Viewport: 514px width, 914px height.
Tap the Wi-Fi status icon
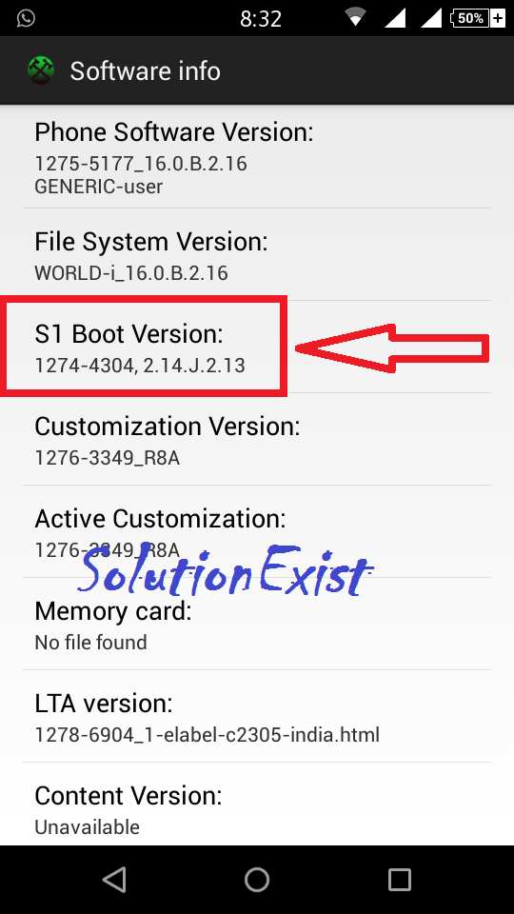(x=355, y=17)
